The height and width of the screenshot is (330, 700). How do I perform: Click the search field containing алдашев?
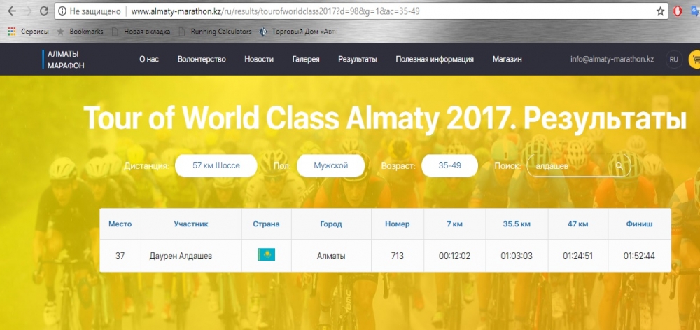(x=570, y=166)
